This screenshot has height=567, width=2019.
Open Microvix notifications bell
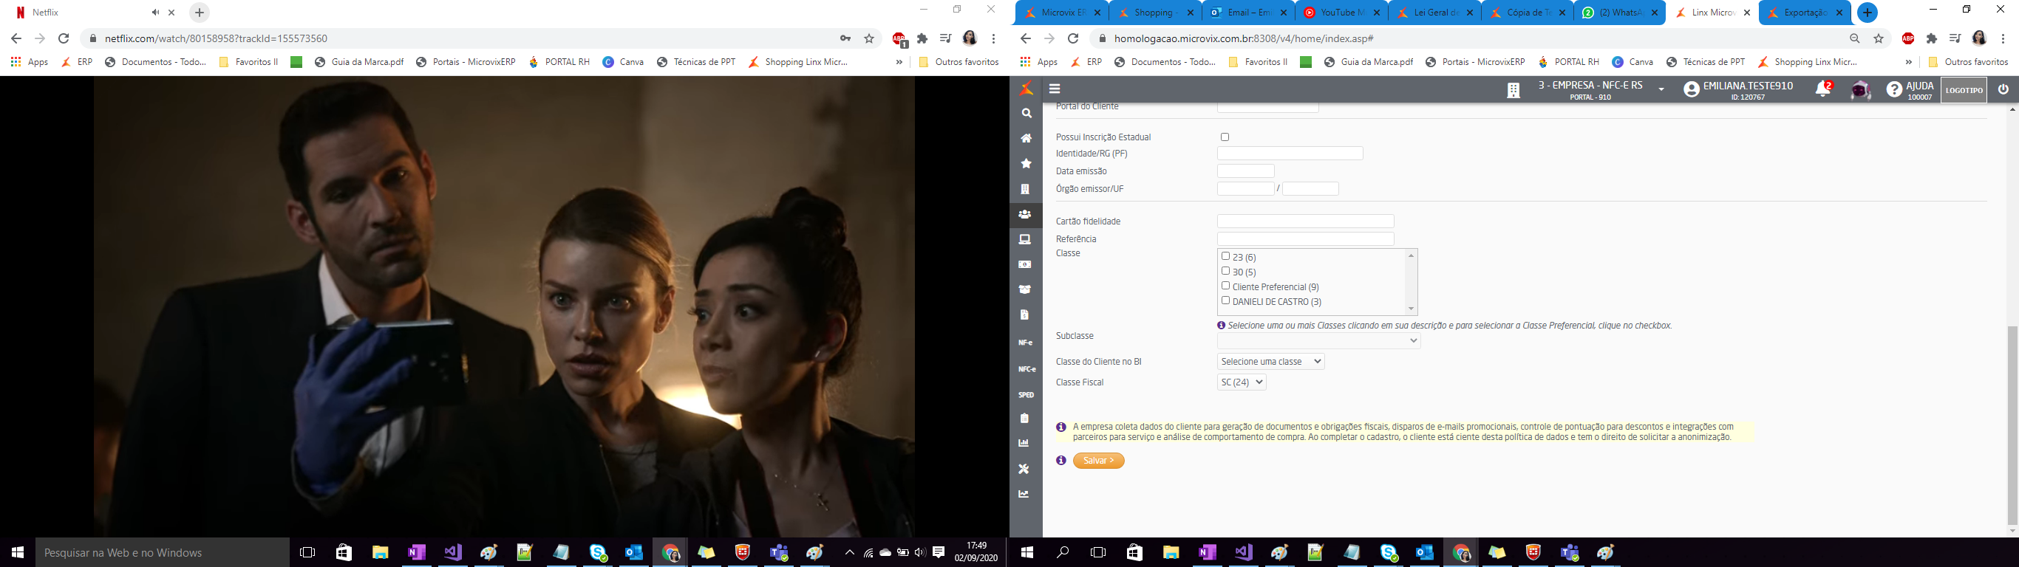[1823, 89]
